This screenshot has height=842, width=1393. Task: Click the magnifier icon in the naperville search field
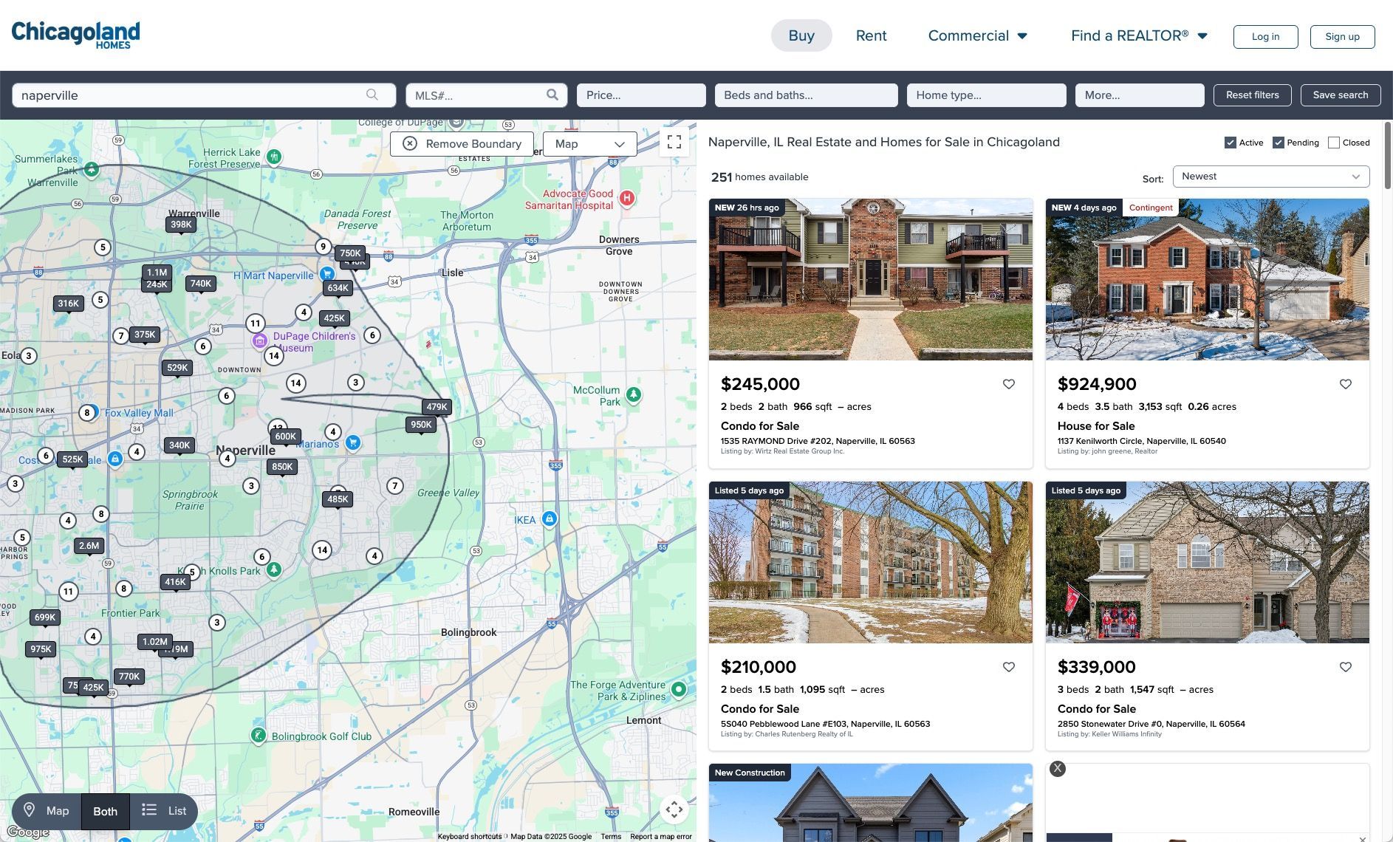[x=372, y=95]
